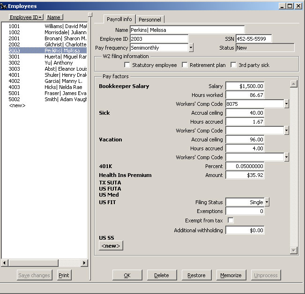
Task: Switch to the Personnel tab
Action: 150,20
